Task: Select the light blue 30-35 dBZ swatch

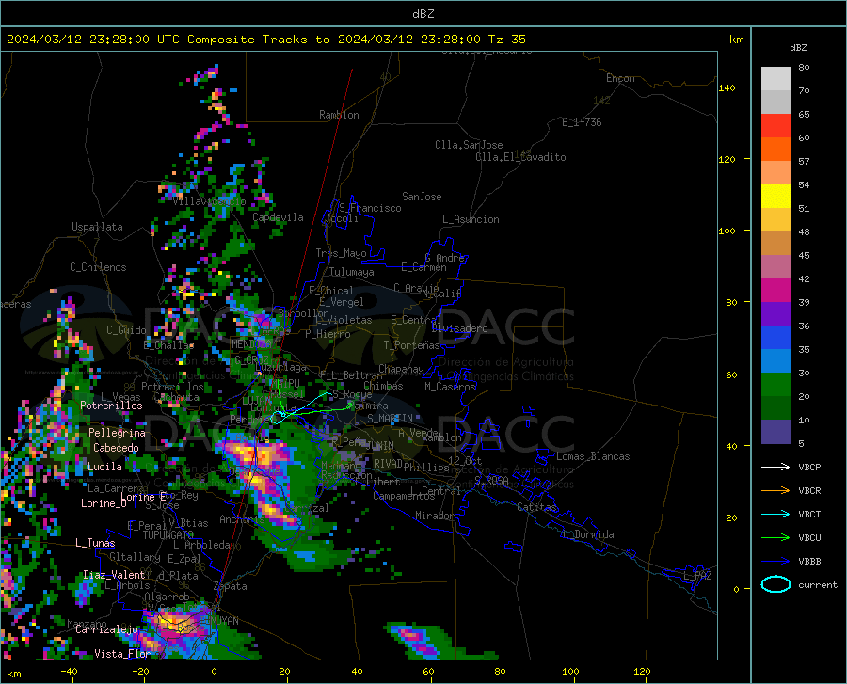Action: click(775, 361)
